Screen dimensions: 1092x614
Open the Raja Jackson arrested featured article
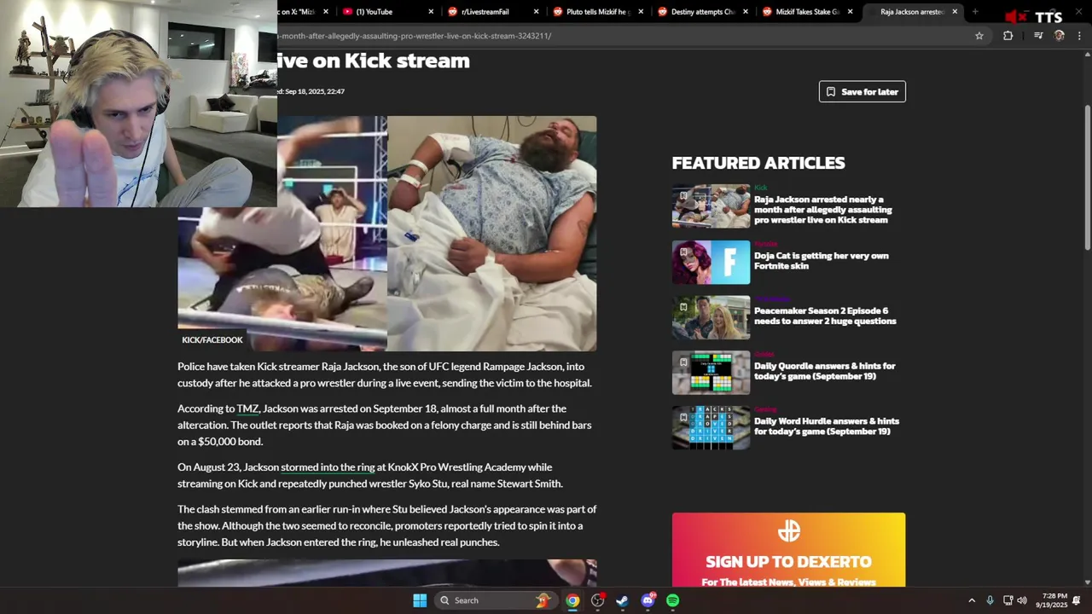pyautogui.click(x=823, y=210)
